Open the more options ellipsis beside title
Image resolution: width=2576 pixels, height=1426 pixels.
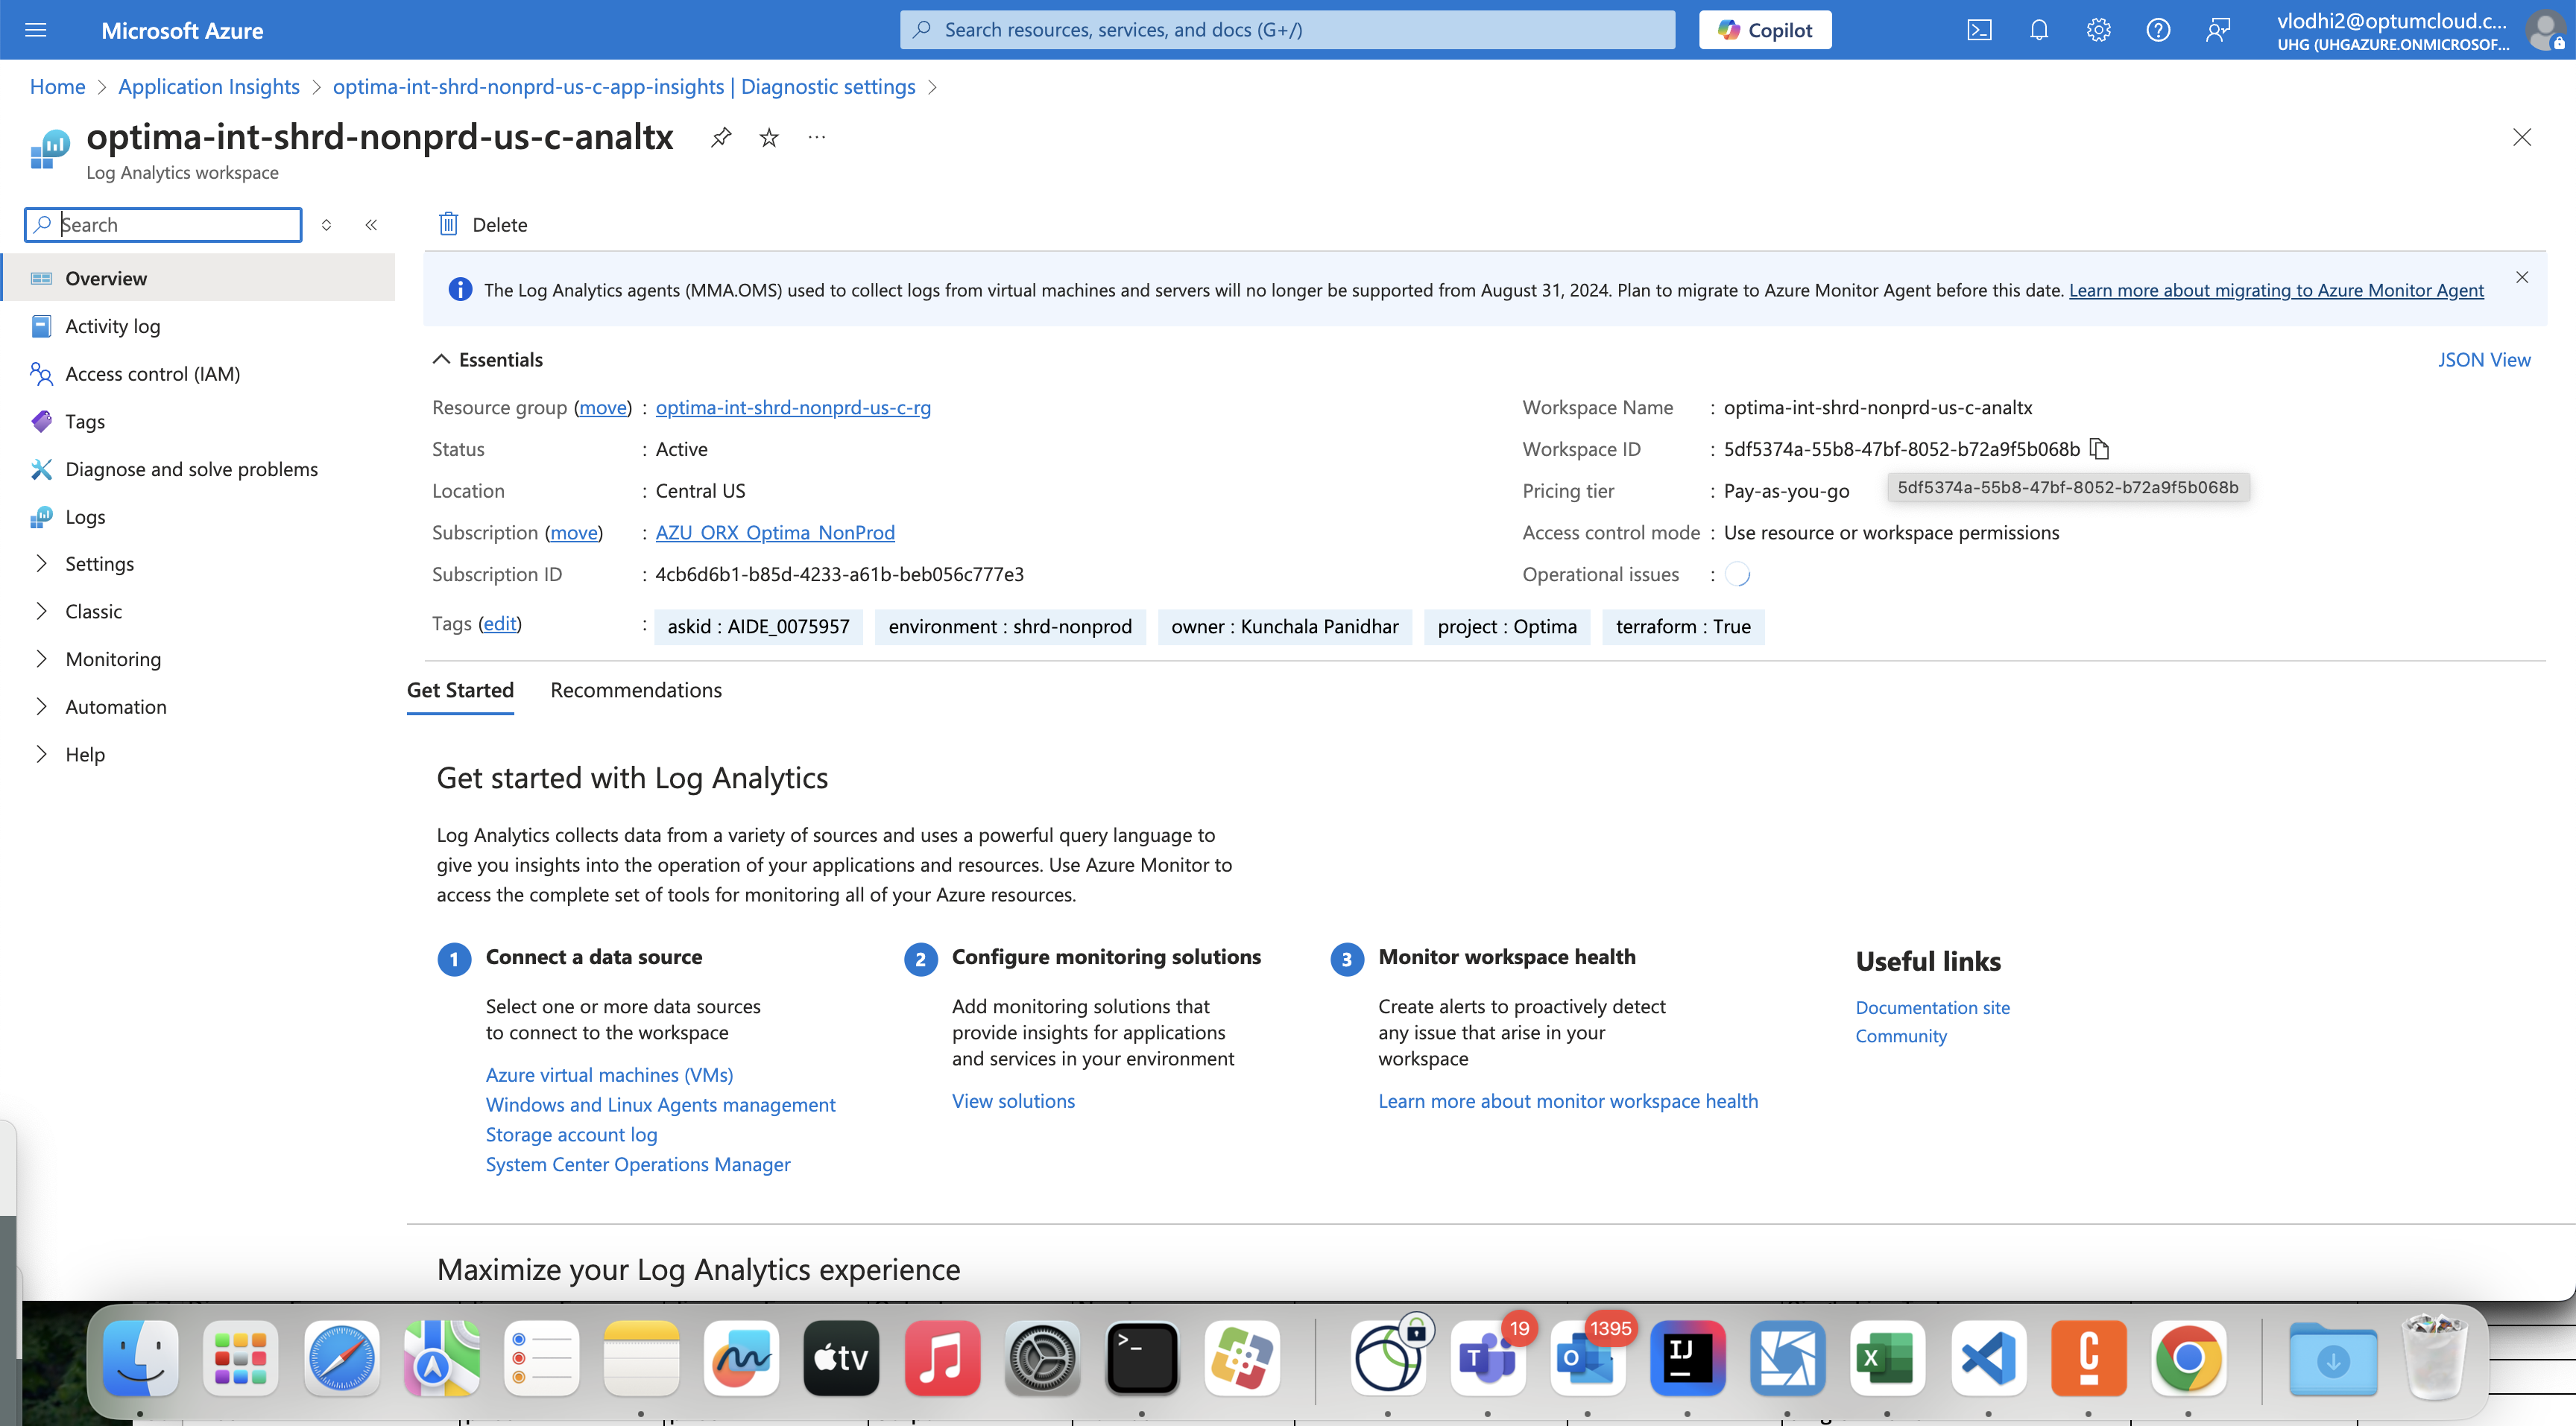[x=817, y=137]
